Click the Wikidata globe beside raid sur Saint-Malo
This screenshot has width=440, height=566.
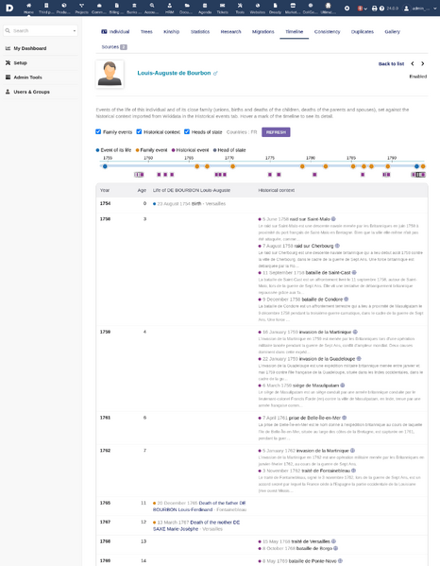click(x=333, y=219)
